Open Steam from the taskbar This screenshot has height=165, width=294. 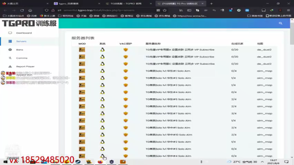(78, 162)
